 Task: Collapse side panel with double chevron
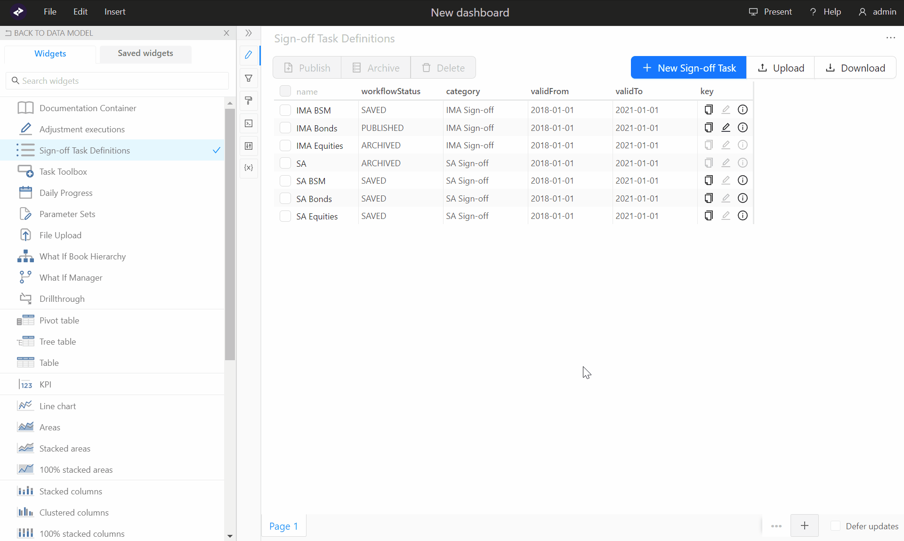(249, 33)
